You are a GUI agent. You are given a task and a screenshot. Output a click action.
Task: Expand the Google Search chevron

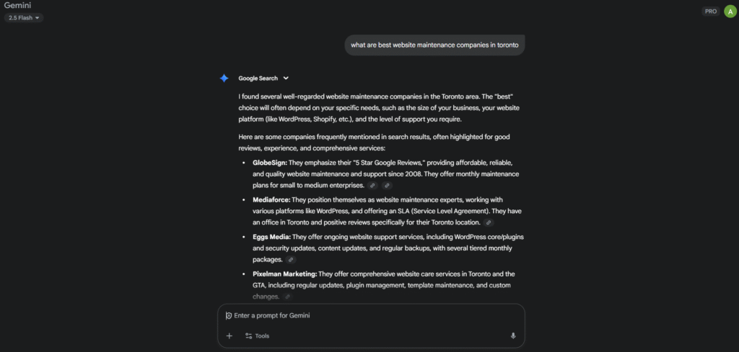click(286, 78)
